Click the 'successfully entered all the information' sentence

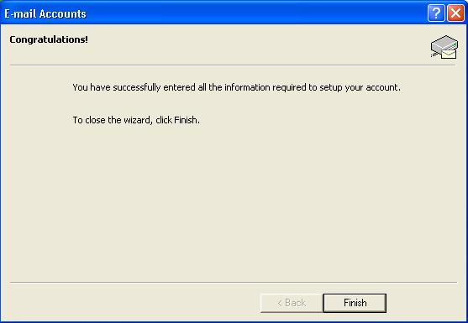click(236, 87)
